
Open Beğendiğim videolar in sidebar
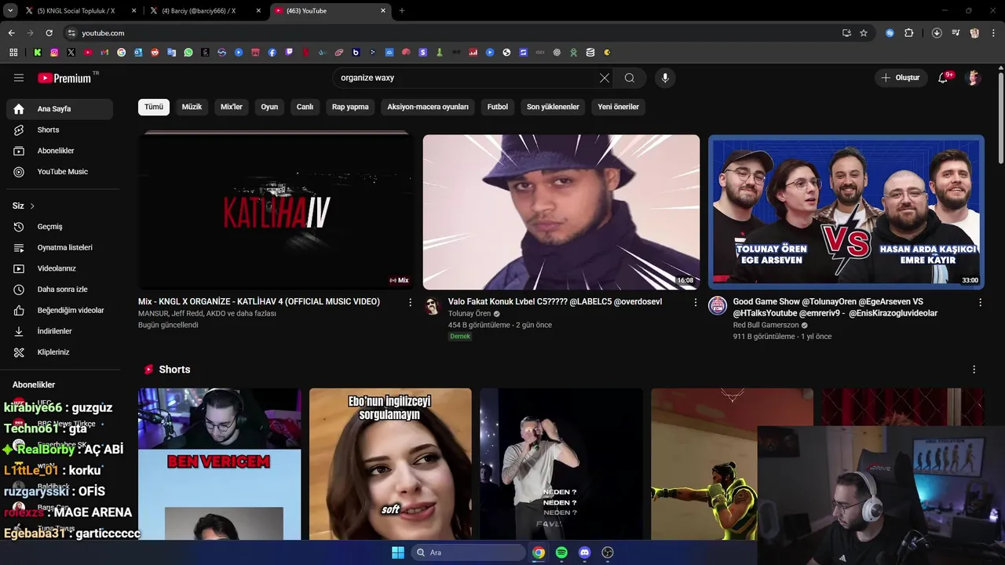tap(60, 310)
